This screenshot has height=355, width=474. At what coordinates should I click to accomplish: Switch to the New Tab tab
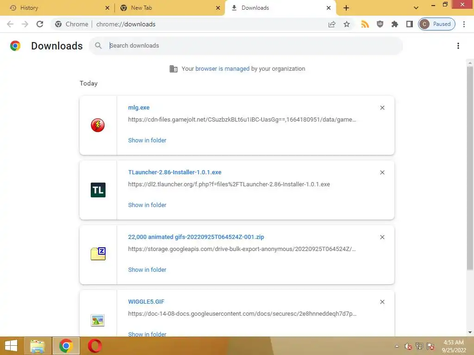169,8
